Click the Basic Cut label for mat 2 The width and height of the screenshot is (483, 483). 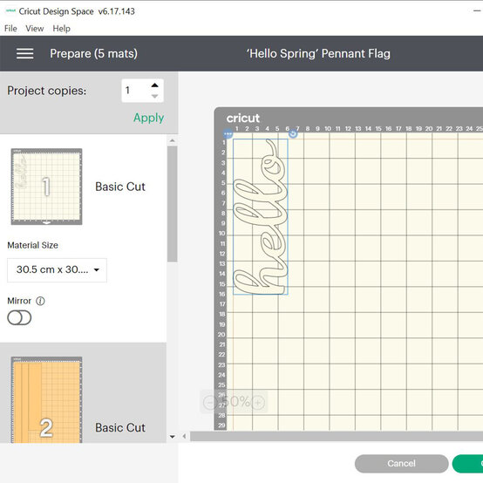[120, 427]
